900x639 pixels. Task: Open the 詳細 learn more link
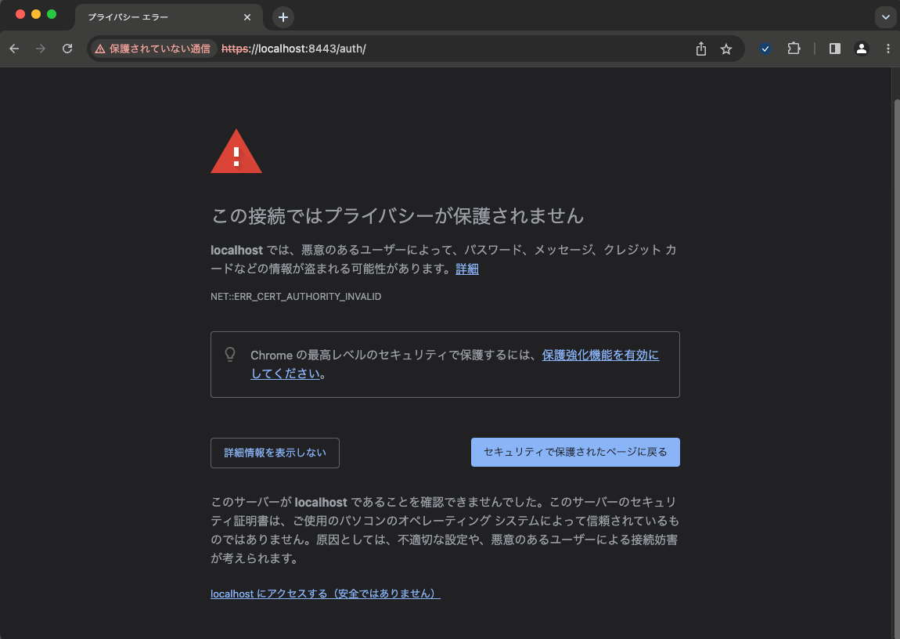pyautogui.click(x=466, y=269)
